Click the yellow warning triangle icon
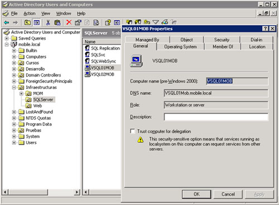 (x=141, y=139)
